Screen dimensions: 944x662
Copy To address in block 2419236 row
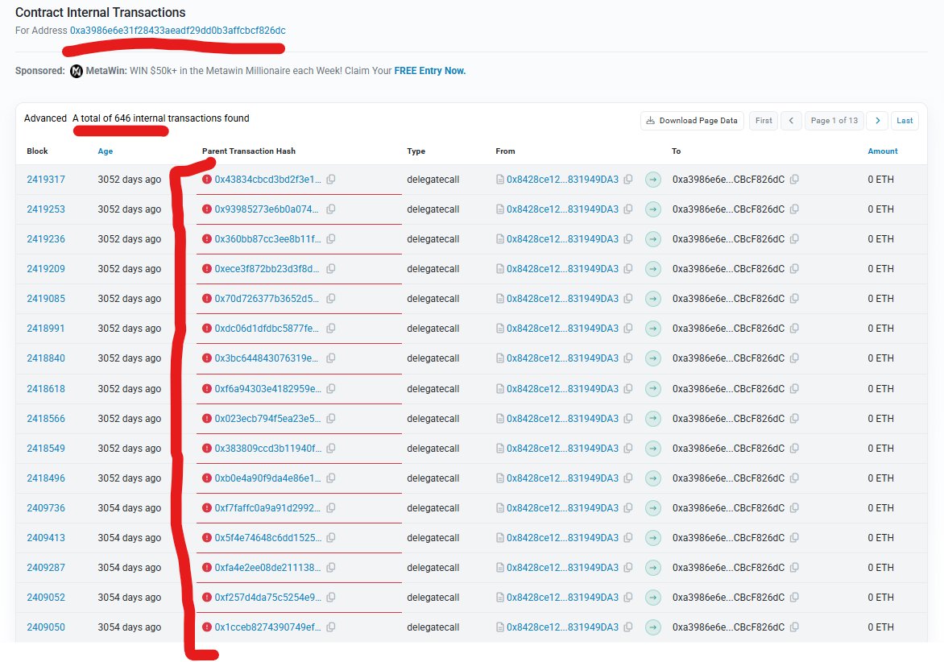[x=794, y=239]
